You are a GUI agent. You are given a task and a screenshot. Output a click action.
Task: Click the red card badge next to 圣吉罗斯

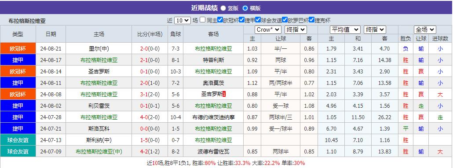(x=224, y=95)
